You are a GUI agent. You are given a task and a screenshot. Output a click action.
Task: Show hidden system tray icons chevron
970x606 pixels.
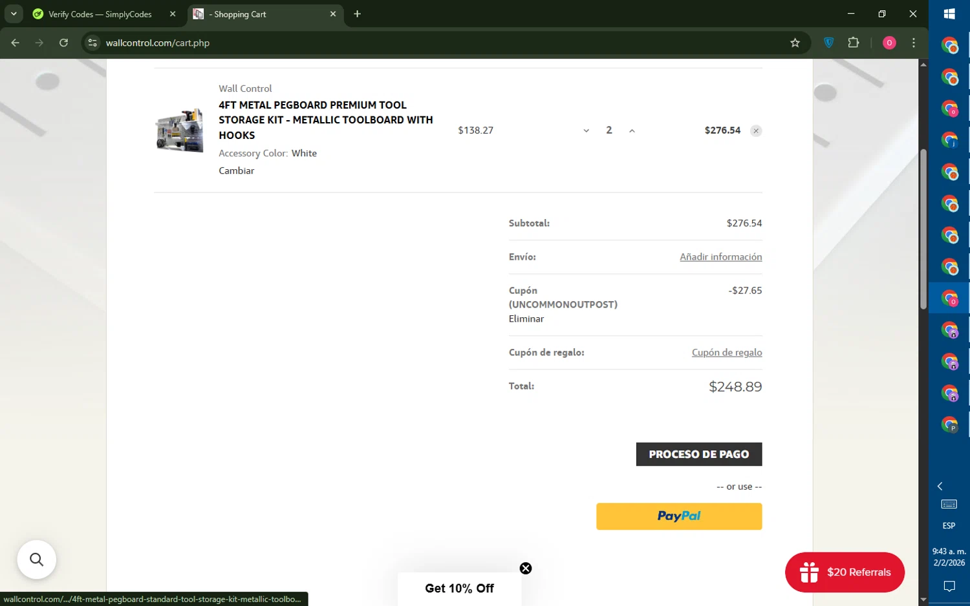tap(940, 486)
